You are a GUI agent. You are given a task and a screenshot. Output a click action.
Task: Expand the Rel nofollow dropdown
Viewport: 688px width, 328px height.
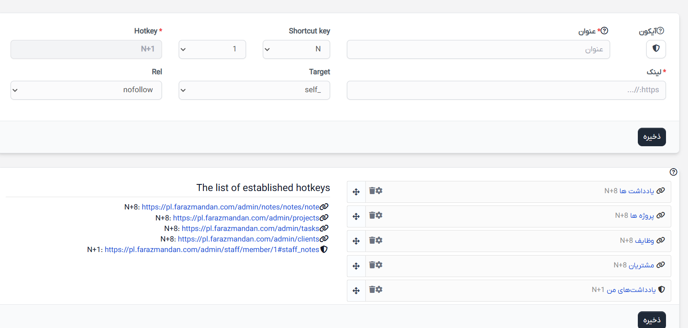tap(86, 90)
